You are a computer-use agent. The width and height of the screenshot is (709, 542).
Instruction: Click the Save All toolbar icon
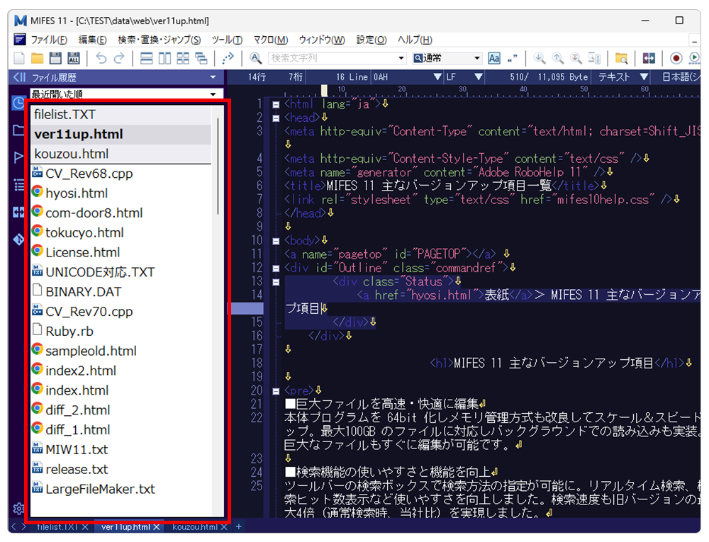pyautogui.click(x=73, y=58)
